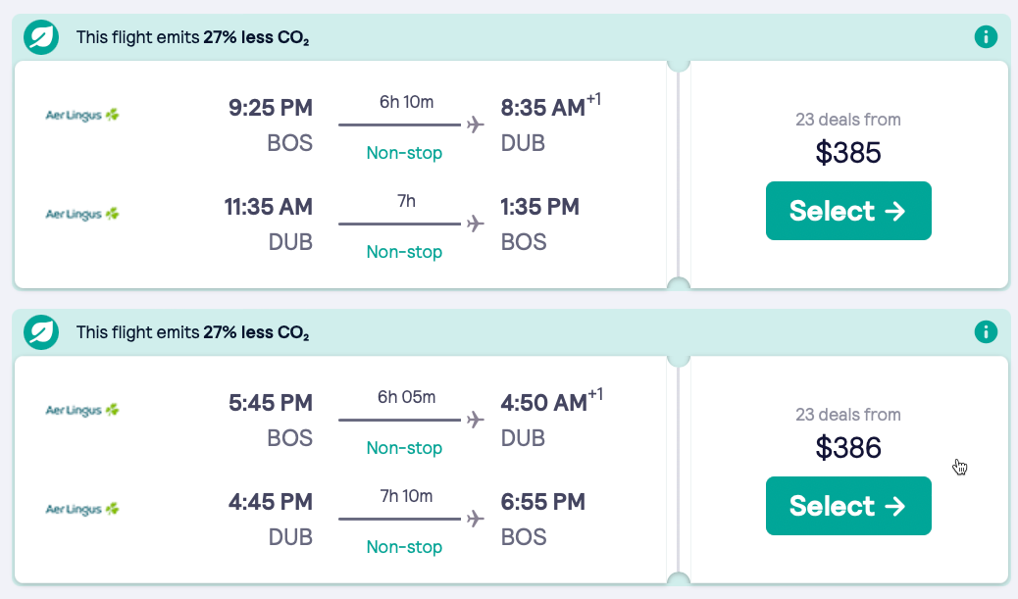
Task: Click the Non-stop label on the 7h return flight
Action: pyautogui.click(x=404, y=252)
